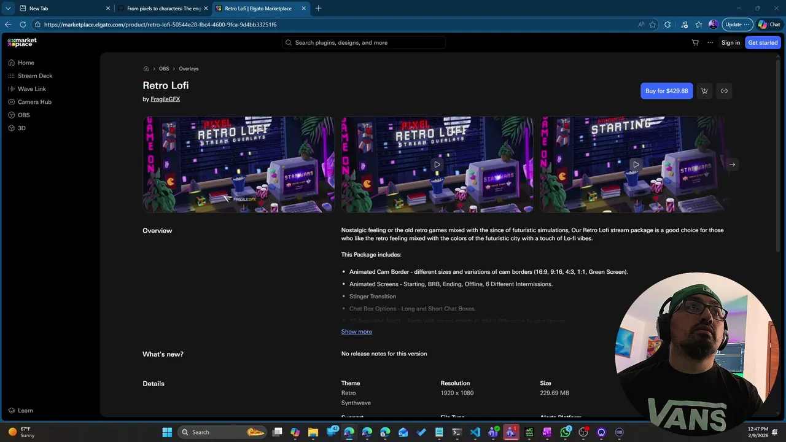Open the 3D category in the sidebar
Viewport: 786px width, 442px height.
17,128
